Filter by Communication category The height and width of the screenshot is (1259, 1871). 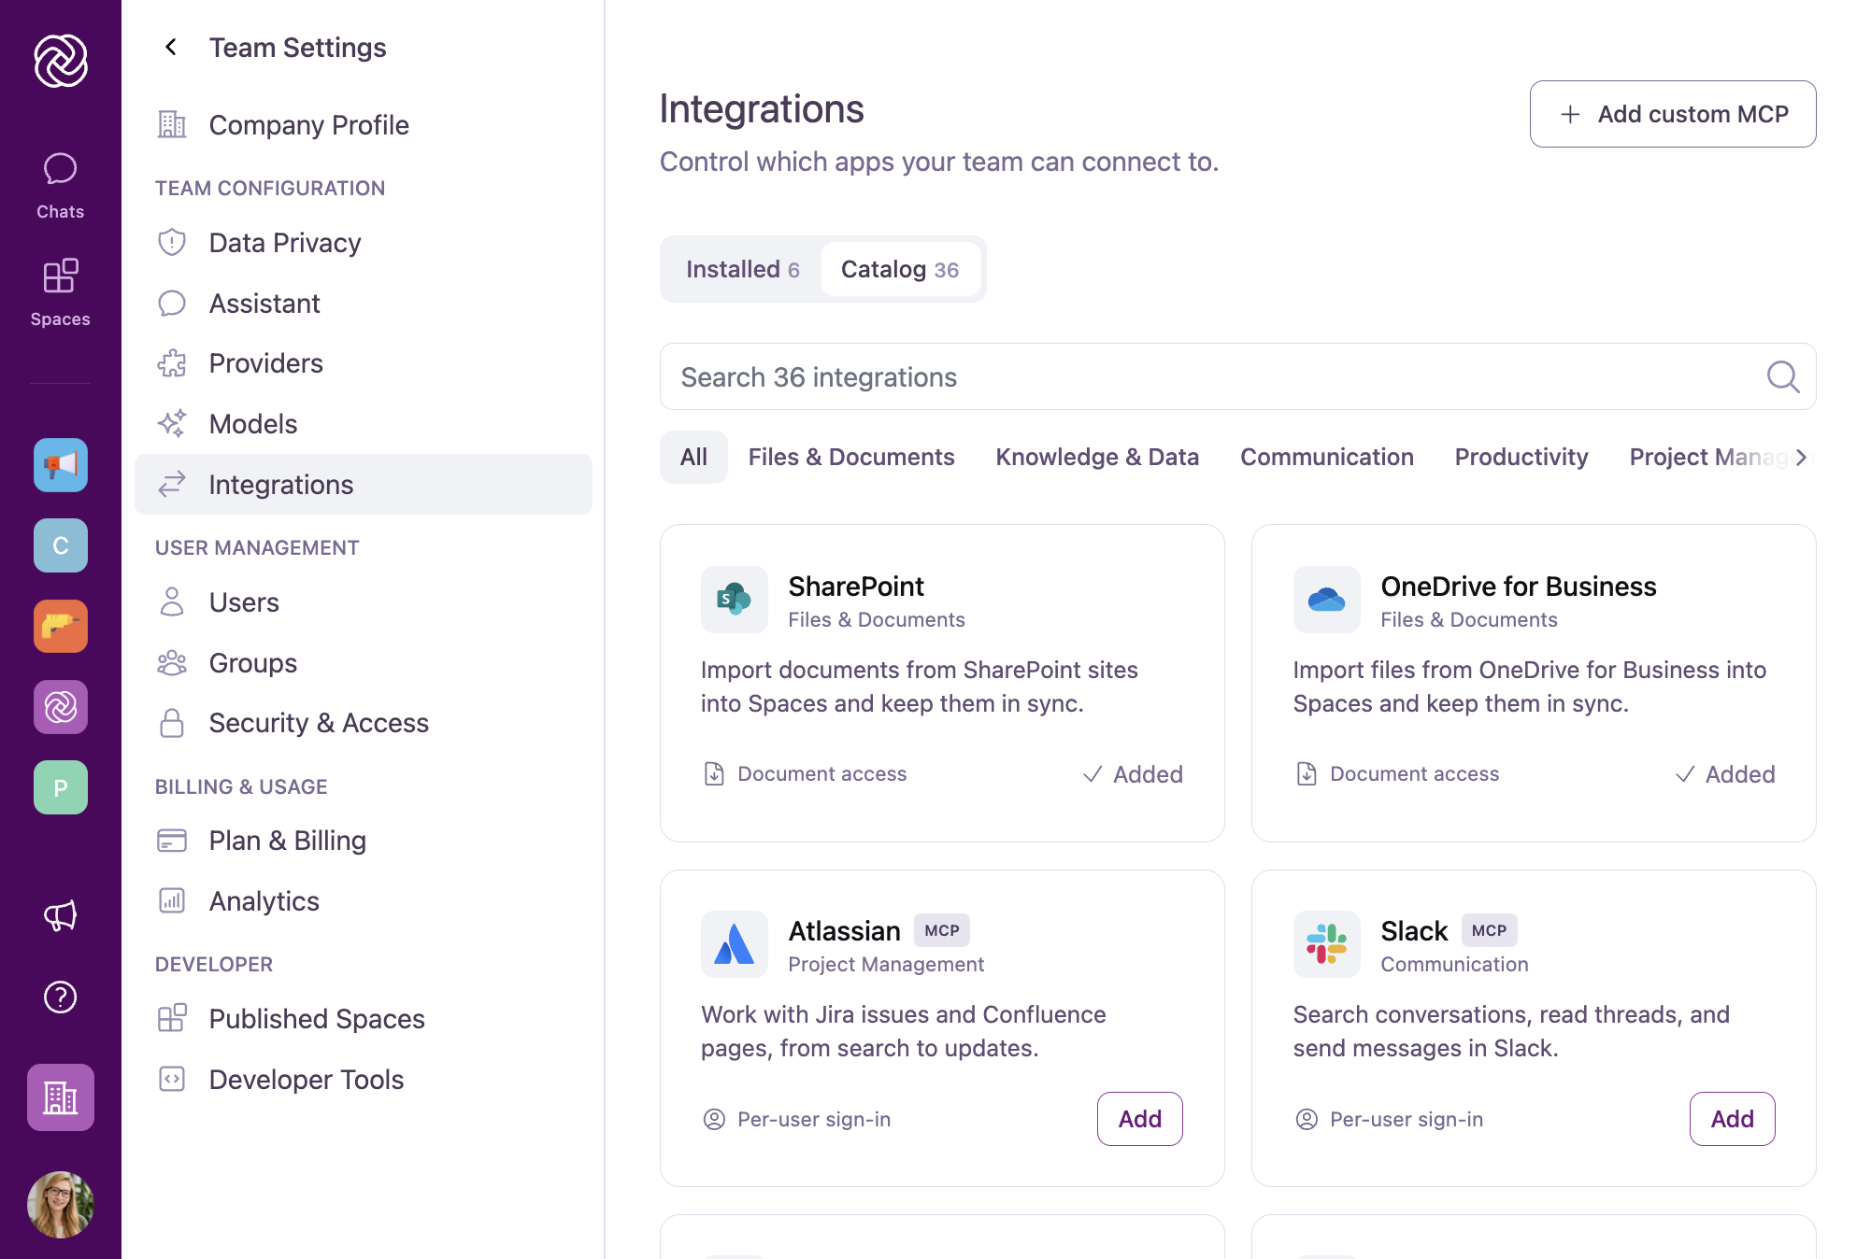1327,457
